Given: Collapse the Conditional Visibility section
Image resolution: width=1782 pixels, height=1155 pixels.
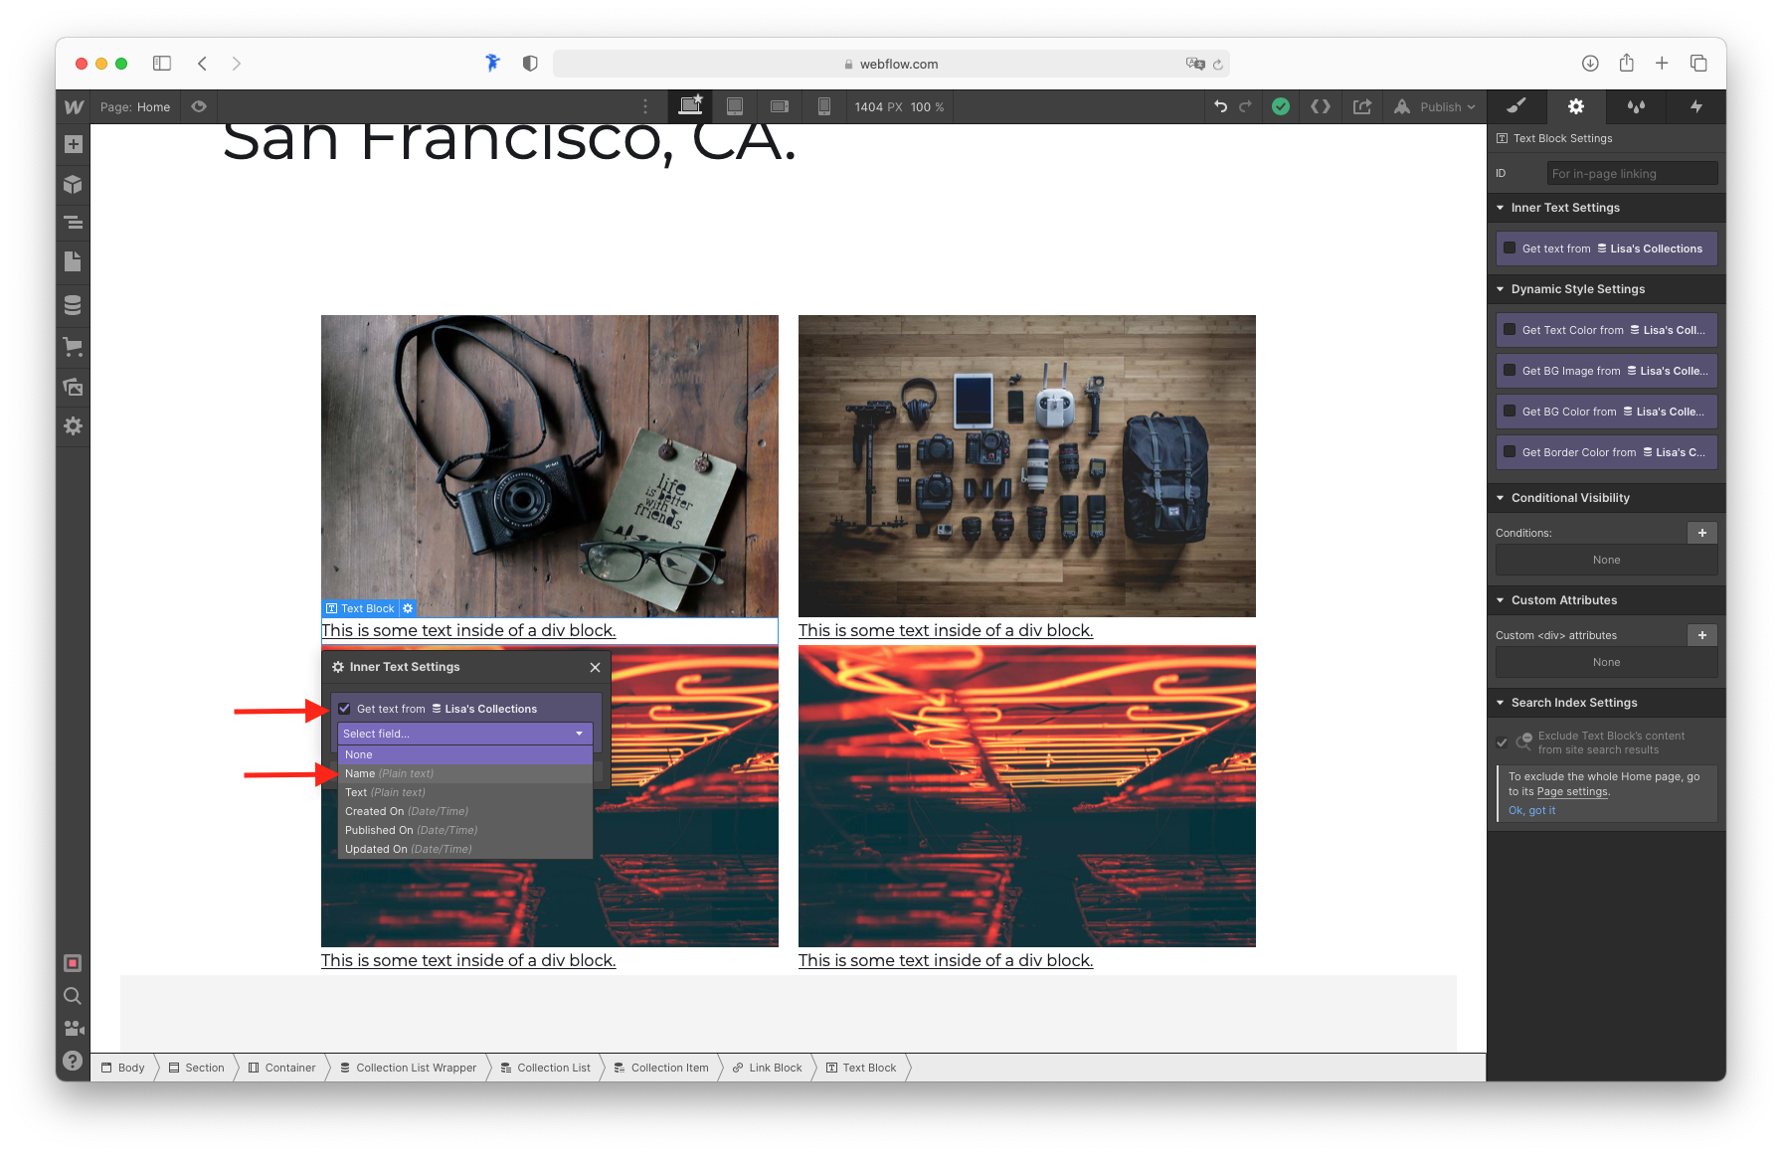Looking at the screenshot, I should [x=1501, y=497].
